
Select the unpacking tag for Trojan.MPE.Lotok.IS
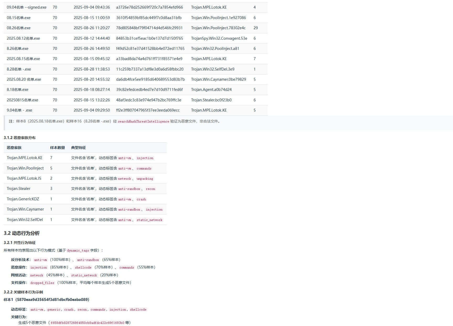(x=145, y=179)
